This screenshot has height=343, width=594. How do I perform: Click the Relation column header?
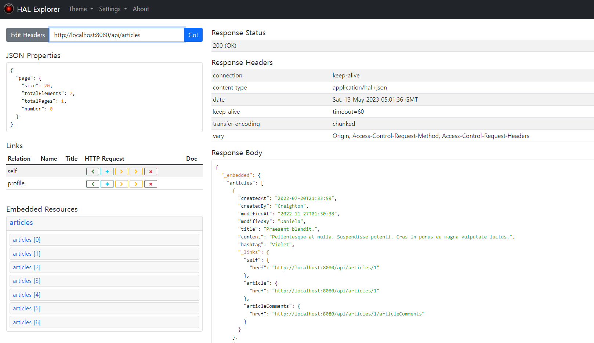19,158
